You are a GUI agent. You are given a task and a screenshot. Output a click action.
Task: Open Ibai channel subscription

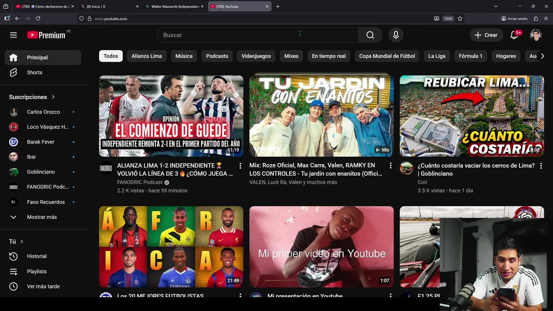(43, 157)
